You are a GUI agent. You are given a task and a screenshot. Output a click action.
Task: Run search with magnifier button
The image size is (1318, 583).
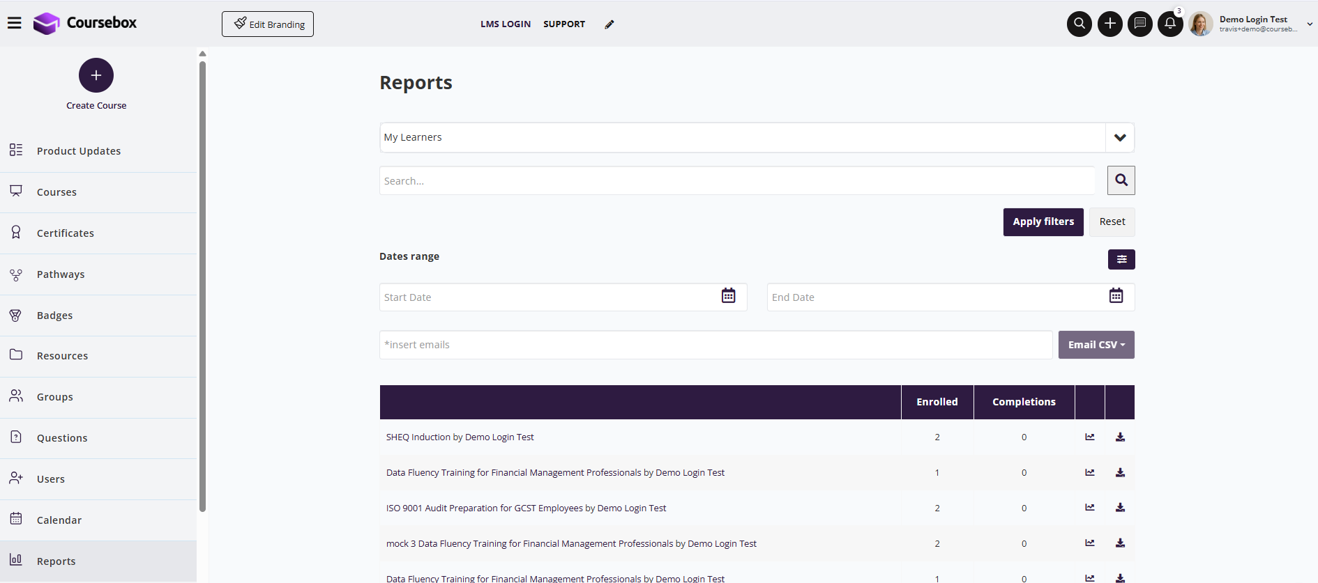coord(1121,180)
